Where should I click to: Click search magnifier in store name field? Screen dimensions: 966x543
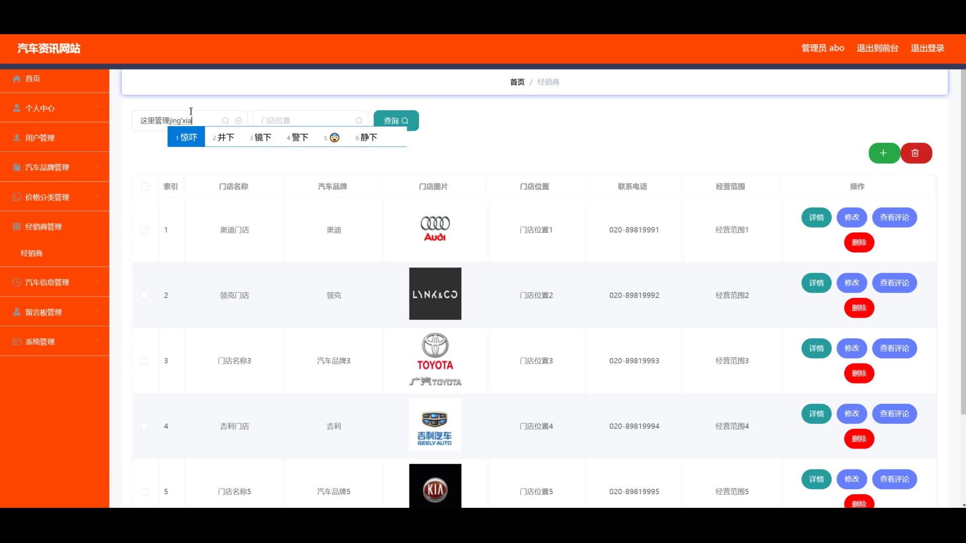pyautogui.click(x=225, y=121)
